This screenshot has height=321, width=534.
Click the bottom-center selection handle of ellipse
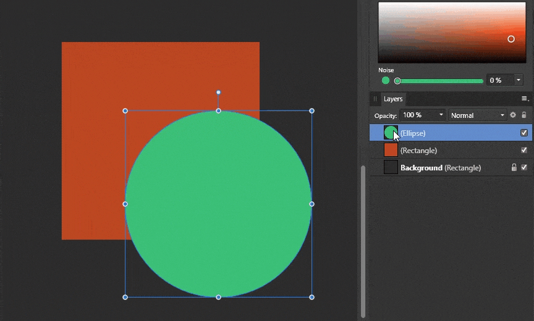tap(219, 297)
